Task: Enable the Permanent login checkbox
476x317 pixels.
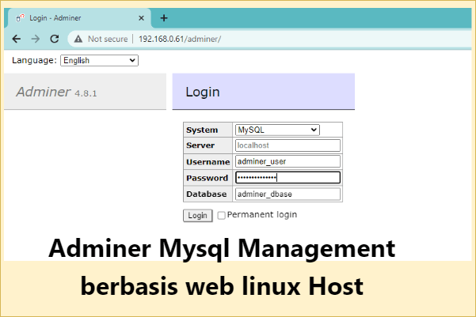Action: point(221,215)
